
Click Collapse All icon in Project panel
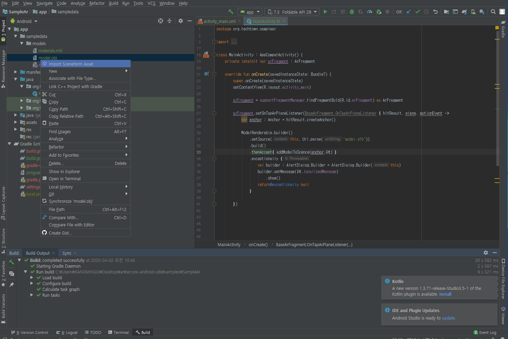click(169, 21)
